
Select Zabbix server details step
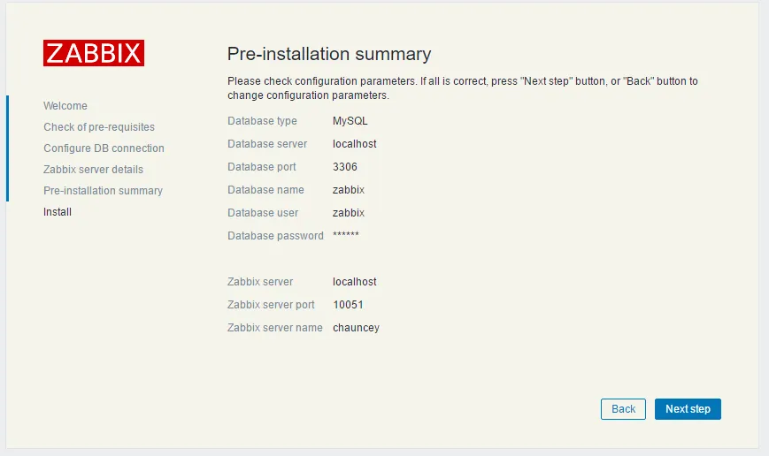coord(93,170)
